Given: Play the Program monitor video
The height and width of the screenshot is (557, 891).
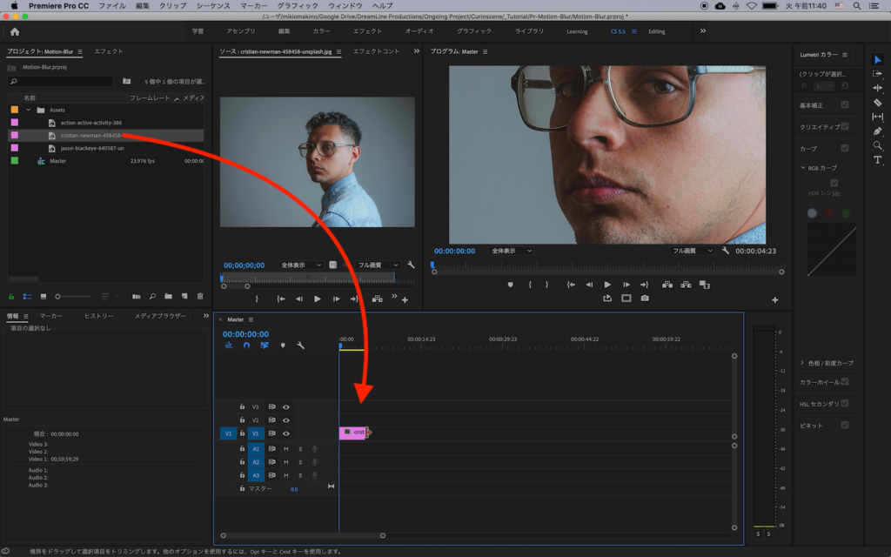Looking at the screenshot, I should click(607, 285).
